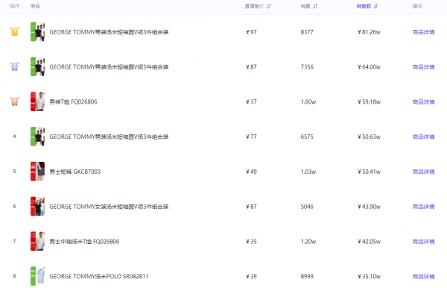The width and height of the screenshot is (447, 288).
Task: Open 商品详情 for ¥64.00w row
Action: 423,67
